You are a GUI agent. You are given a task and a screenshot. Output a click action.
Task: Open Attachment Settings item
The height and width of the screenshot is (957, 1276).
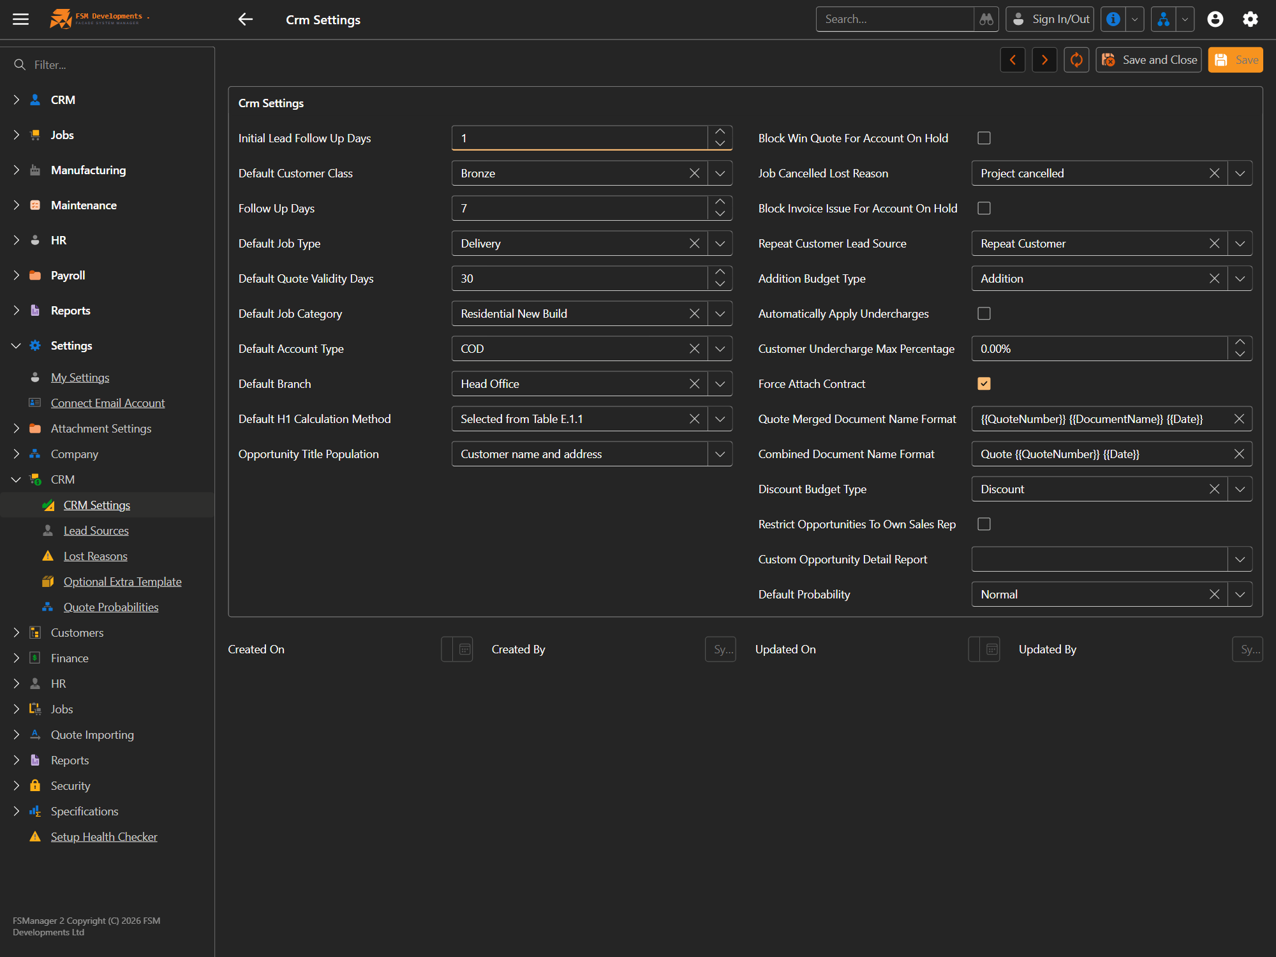click(x=101, y=428)
